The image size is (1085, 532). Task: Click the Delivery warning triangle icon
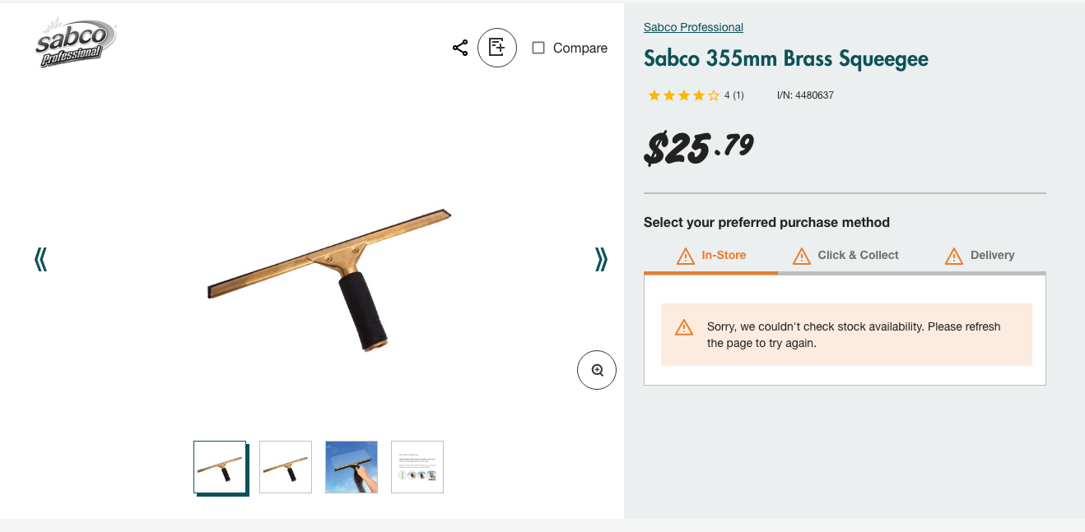pos(953,256)
